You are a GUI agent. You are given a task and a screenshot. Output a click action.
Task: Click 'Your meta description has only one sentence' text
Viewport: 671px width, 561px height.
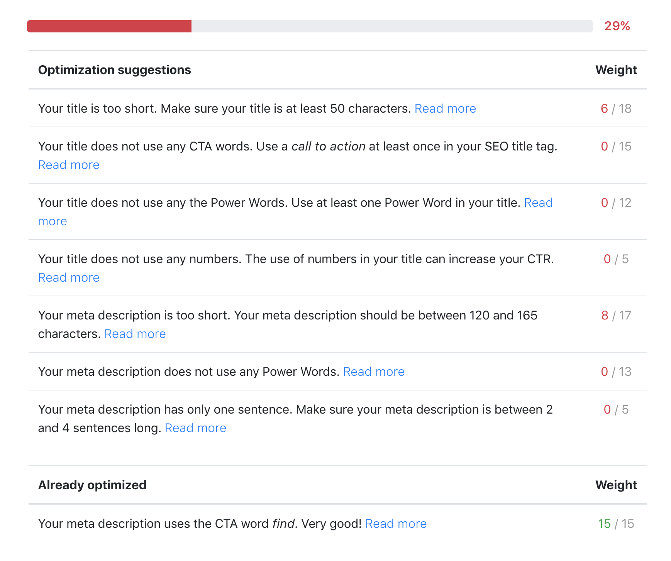[165, 409]
